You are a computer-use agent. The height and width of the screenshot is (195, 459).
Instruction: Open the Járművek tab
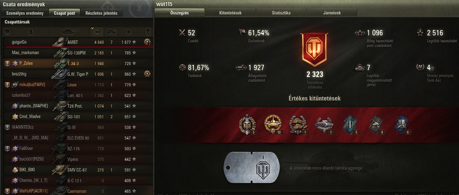(332, 13)
